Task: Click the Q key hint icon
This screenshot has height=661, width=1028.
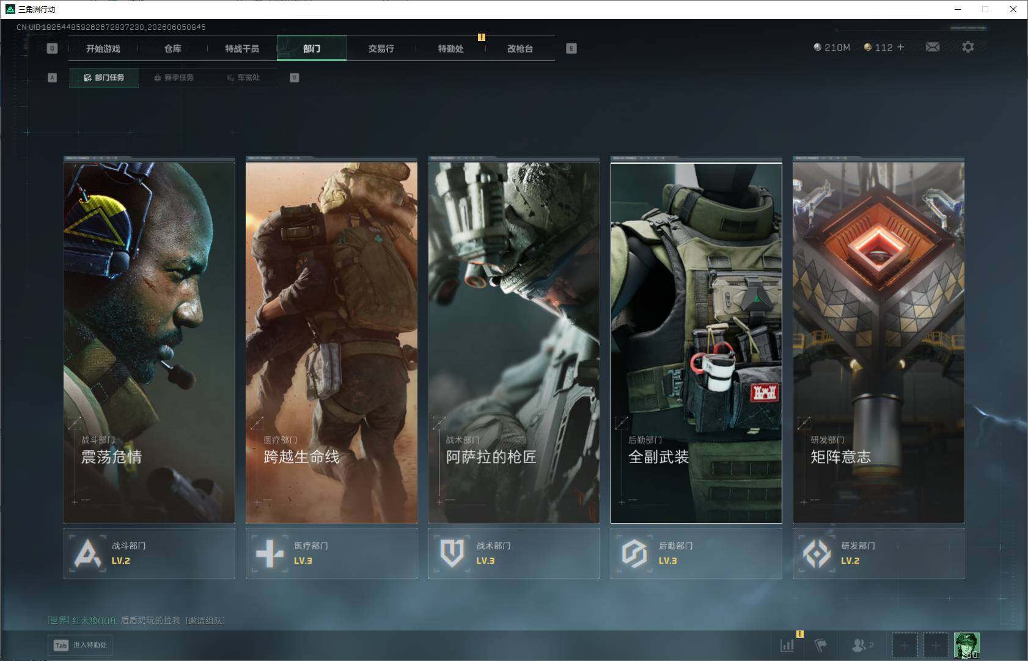Action: click(52, 48)
